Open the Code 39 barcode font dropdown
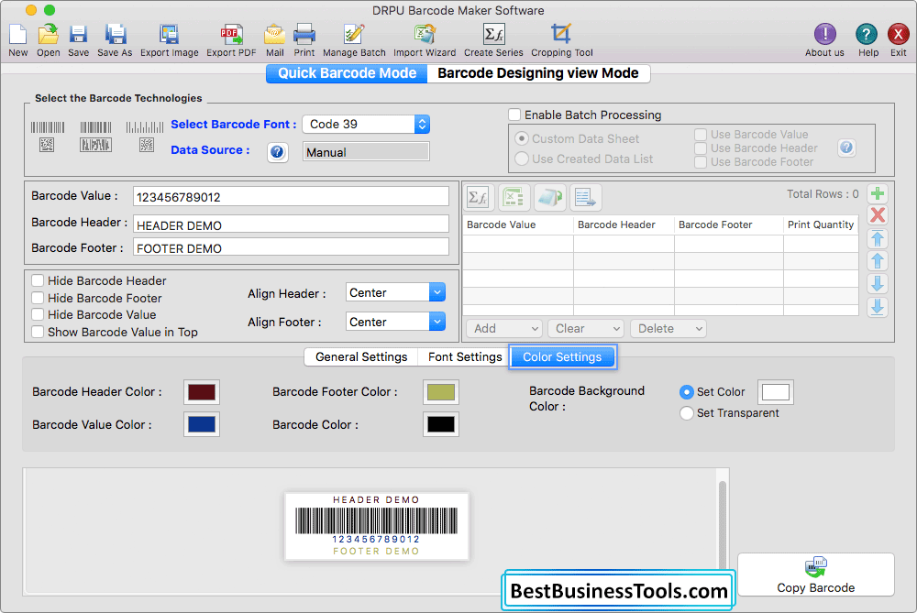Viewport: 917px width, 613px height. (366, 124)
